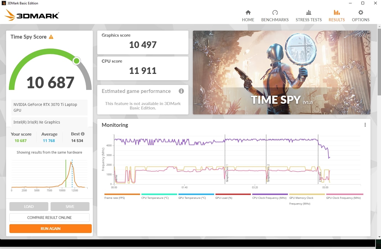Image resolution: width=381 pixels, height=249 pixels.
Task: Click the info icon beside Best score
Action: pyautogui.click(x=83, y=134)
